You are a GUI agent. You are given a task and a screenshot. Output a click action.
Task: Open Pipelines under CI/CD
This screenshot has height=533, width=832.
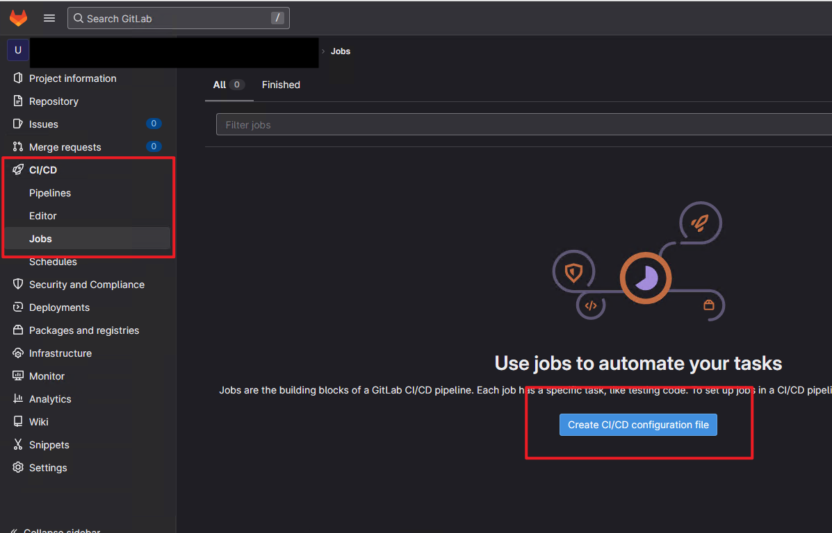[50, 193]
